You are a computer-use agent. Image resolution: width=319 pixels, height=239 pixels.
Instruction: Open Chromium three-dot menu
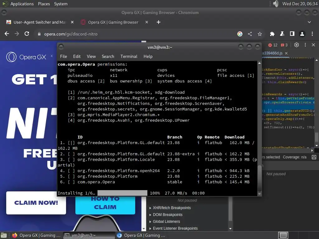click(312, 34)
